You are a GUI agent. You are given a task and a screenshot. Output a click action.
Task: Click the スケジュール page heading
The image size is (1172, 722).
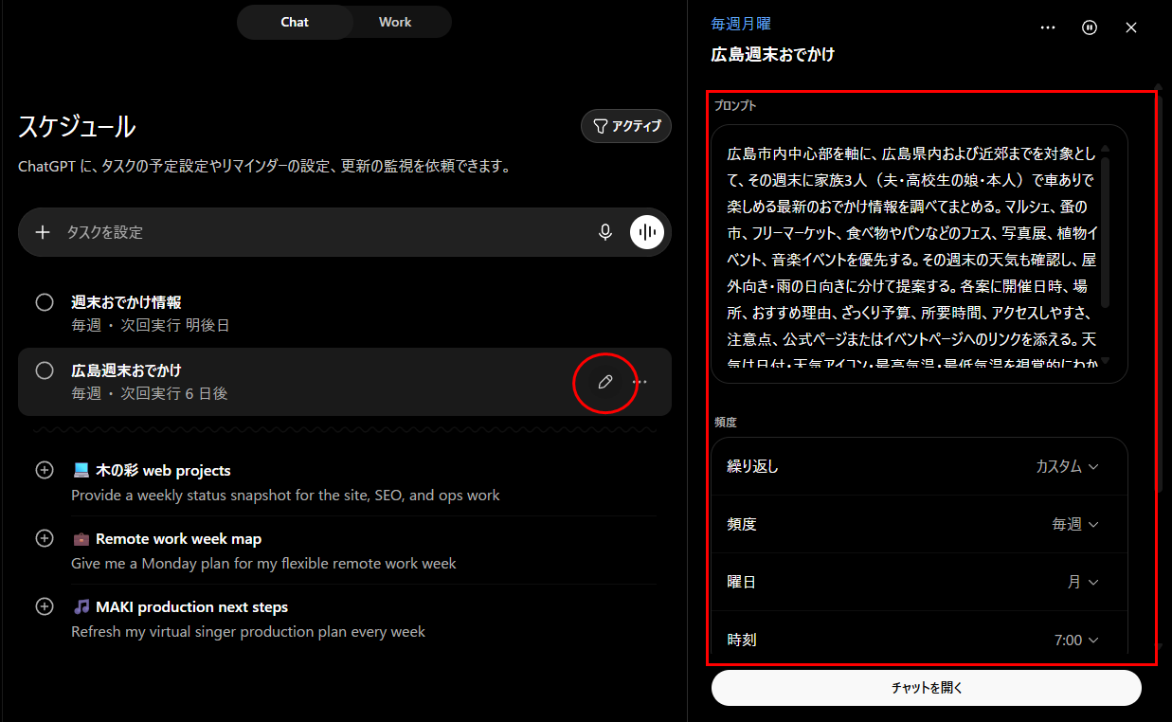pyautogui.click(x=77, y=126)
